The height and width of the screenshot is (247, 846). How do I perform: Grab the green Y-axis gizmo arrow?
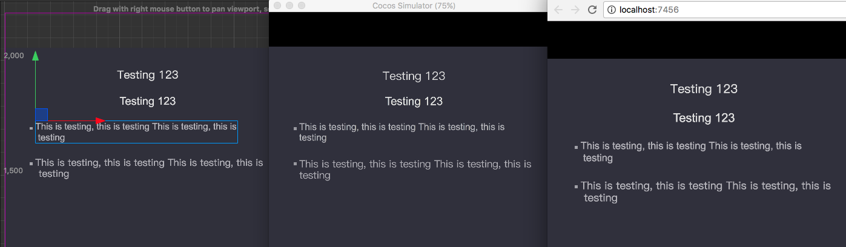[x=35, y=56]
